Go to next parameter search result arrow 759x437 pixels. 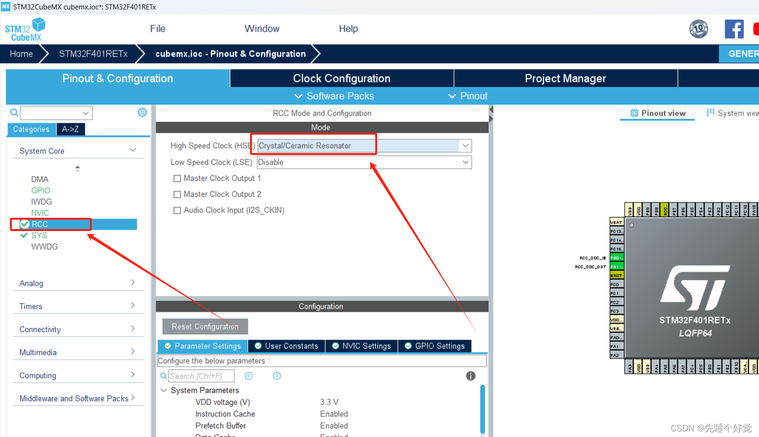pos(277,376)
